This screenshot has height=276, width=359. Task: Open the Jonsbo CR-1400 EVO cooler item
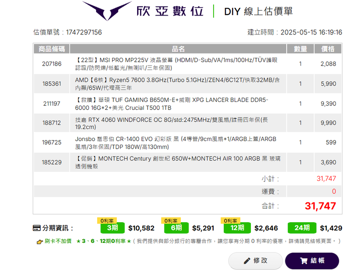coord(178,142)
